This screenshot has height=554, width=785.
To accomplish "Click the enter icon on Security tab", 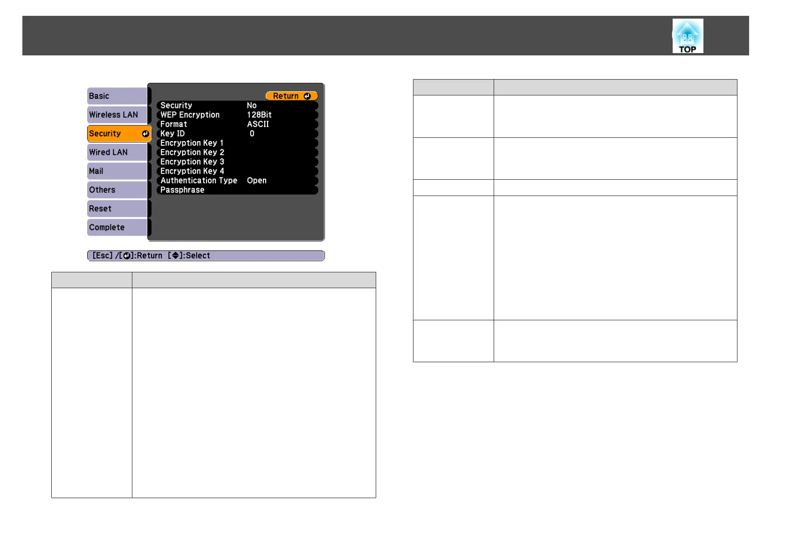I will pyautogui.click(x=145, y=134).
